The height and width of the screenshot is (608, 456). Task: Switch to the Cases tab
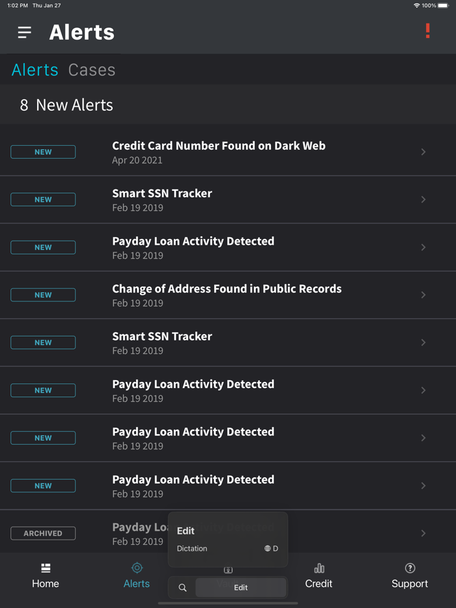coord(92,70)
